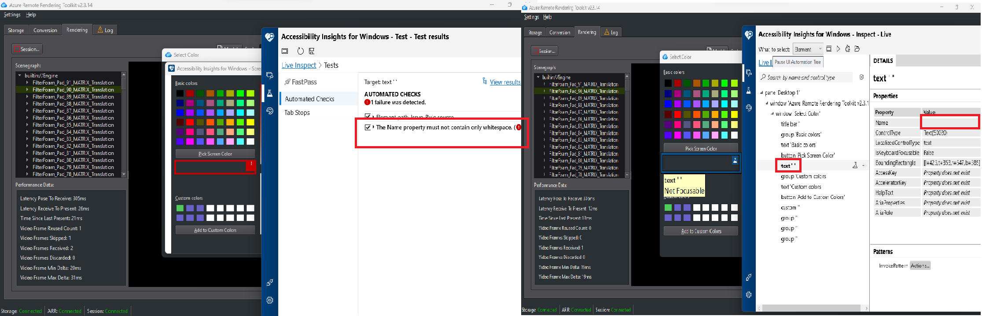Follow the Live Inspect breadcrumb link
Image resolution: width=982 pixels, height=316 pixels.
click(299, 65)
